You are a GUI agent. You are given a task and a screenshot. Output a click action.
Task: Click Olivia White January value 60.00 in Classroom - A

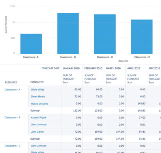[78, 89]
